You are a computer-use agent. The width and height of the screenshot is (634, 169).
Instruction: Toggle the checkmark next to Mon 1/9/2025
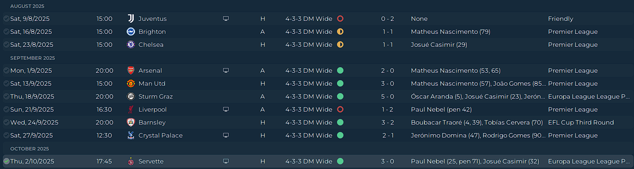click(x=6, y=71)
